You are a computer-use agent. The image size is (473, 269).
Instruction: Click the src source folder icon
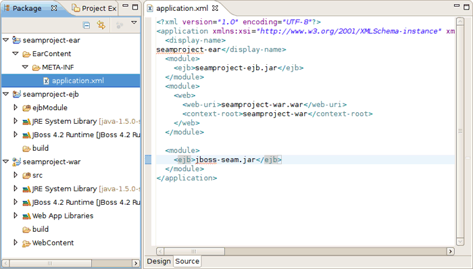tap(26, 175)
